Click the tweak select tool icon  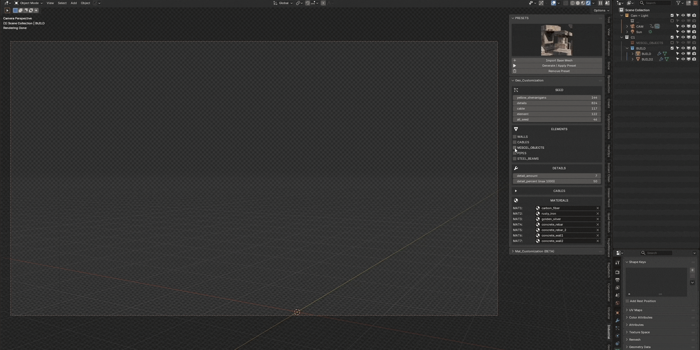click(x=7, y=10)
